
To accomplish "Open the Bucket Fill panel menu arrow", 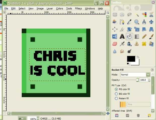I will click(x=152, y=70).
